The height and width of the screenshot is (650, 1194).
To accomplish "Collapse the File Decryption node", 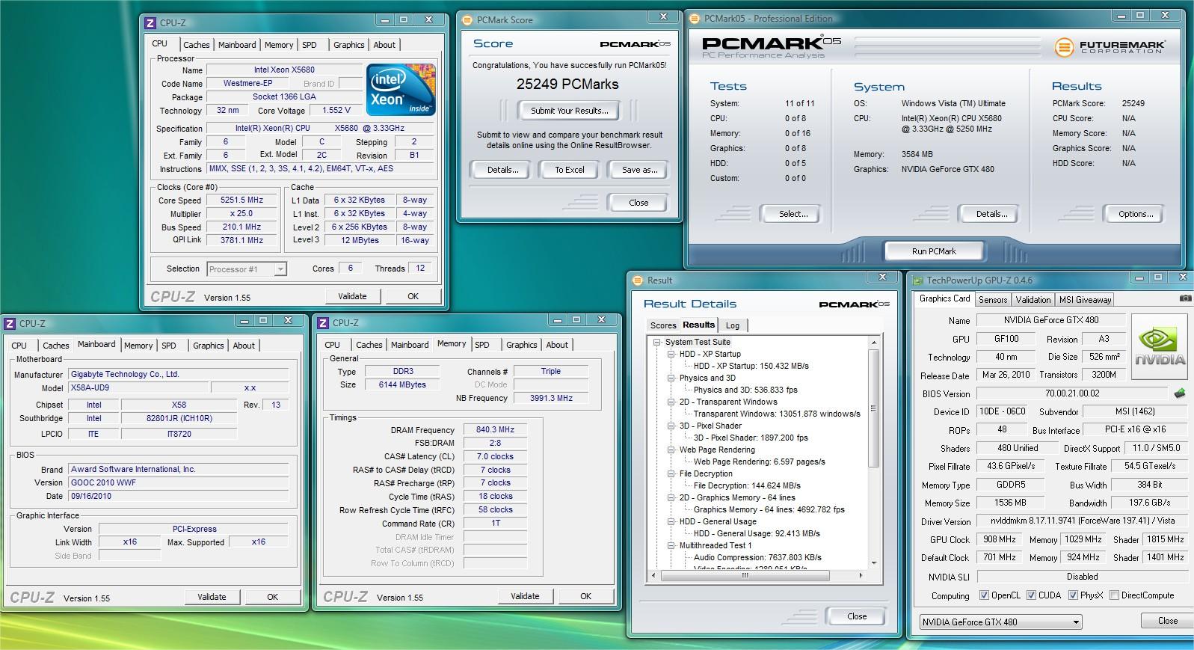I will pyautogui.click(x=671, y=473).
